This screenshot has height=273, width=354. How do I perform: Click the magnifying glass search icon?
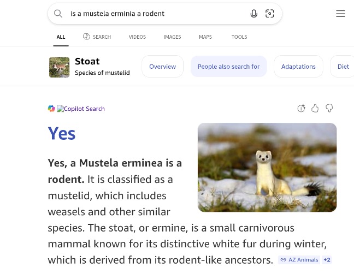pyautogui.click(x=58, y=14)
